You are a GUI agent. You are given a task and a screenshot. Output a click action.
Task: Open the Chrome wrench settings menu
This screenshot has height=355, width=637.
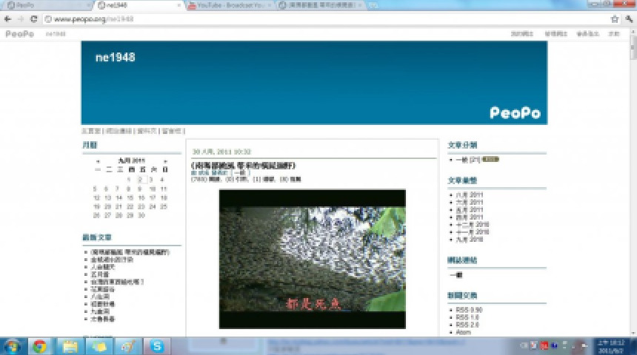pyautogui.click(x=628, y=18)
